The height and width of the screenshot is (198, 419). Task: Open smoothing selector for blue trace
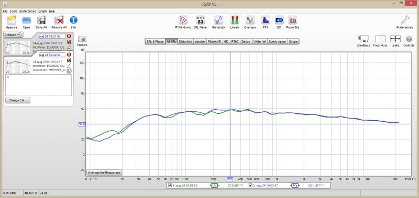(294, 185)
